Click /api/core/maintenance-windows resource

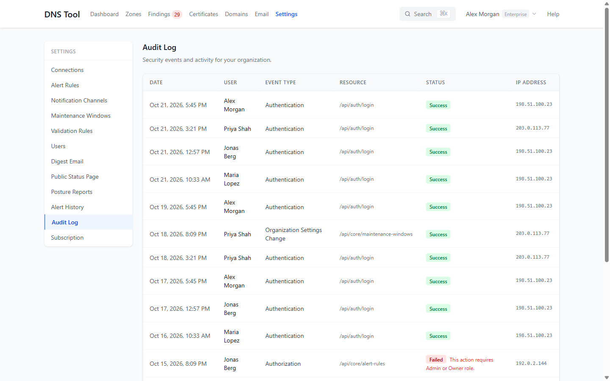[x=376, y=234]
